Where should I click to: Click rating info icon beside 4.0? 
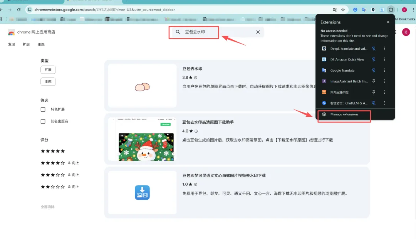[x=196, y=131]
